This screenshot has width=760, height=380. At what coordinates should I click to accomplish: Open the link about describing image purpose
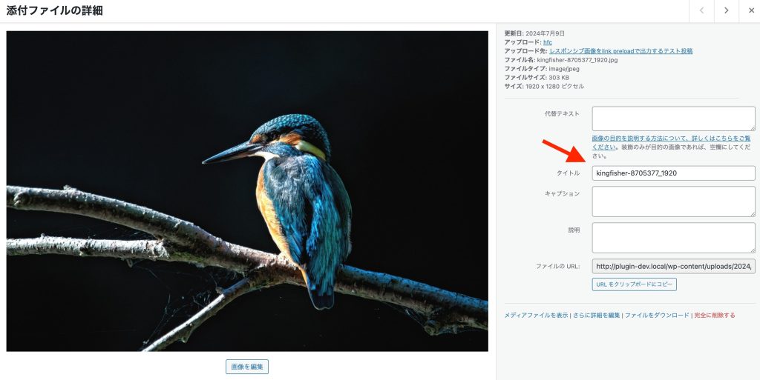click(x=671, y=142)
